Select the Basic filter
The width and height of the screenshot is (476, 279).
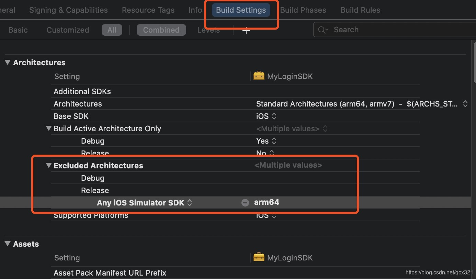point(18,30)
